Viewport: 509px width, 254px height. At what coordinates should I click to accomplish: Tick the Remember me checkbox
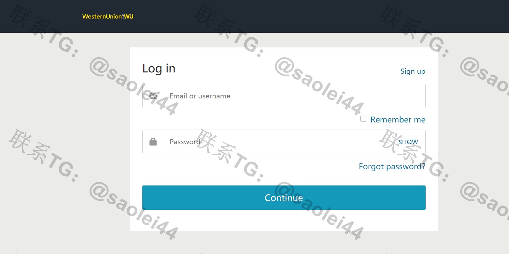click(x=363, y=119)
